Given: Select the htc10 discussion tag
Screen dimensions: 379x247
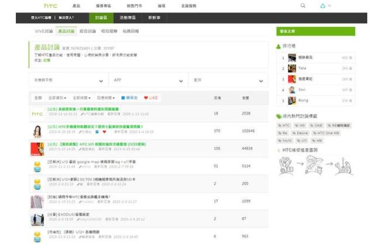Looking at the screenshot, I should click(285, 140).
